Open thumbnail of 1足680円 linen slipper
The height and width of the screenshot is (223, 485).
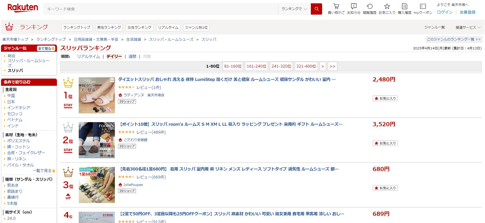tap(97, 185)
